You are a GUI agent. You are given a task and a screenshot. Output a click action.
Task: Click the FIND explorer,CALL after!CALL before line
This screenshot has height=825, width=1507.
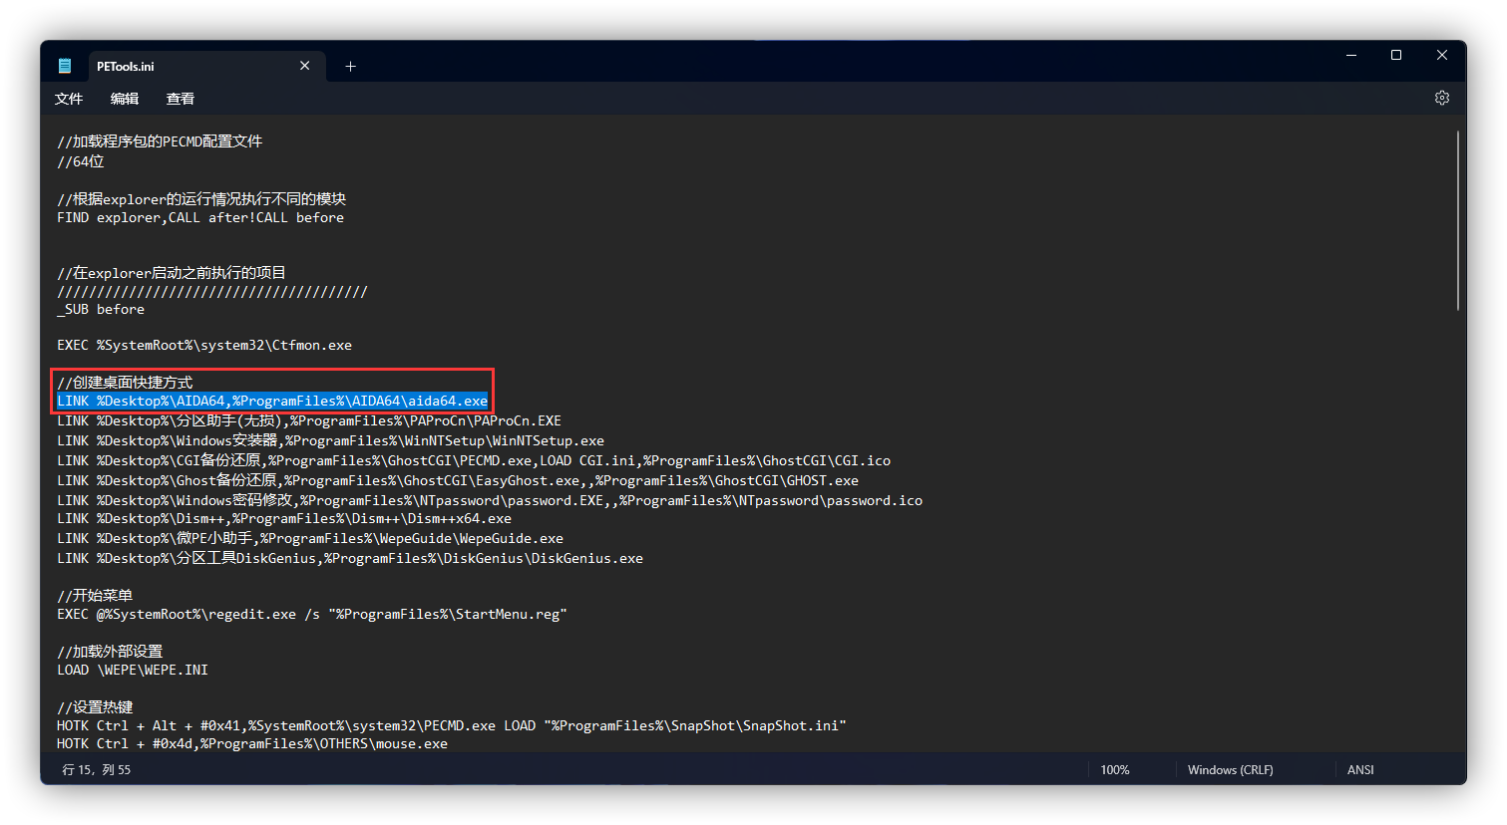(200, 217)
